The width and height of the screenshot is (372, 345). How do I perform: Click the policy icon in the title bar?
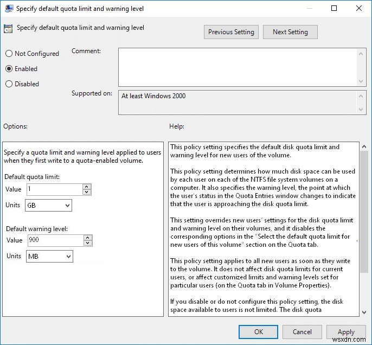click(9, 8)
